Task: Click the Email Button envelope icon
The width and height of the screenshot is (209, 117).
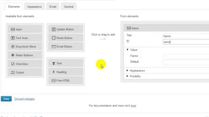Action: 54,46
